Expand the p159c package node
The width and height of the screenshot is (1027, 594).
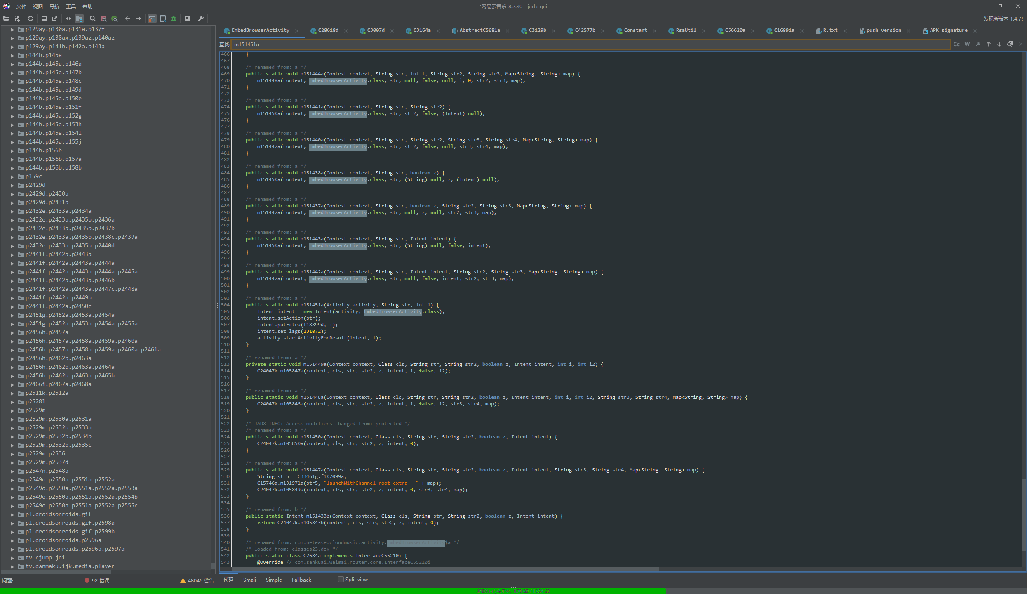pos(12,177)
